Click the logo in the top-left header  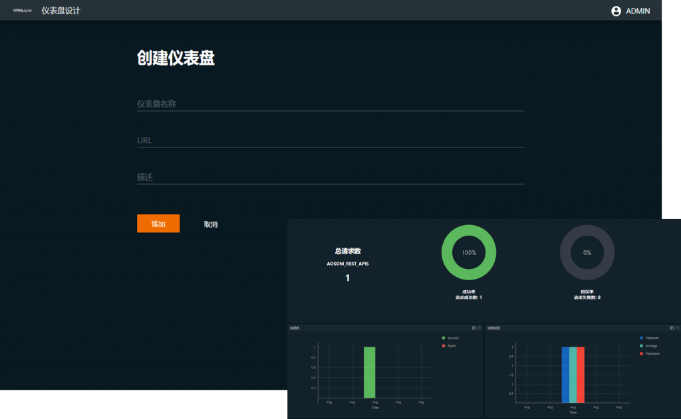coord(23,11)
